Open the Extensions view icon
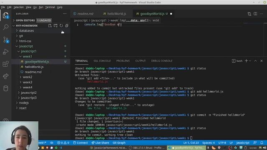 pyautogui.click(x=5, y=64)
